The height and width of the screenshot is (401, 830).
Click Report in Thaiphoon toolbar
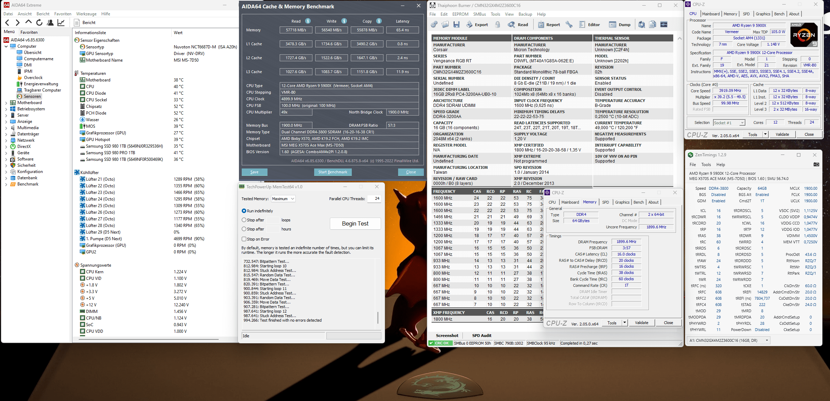tap(549, 24)
